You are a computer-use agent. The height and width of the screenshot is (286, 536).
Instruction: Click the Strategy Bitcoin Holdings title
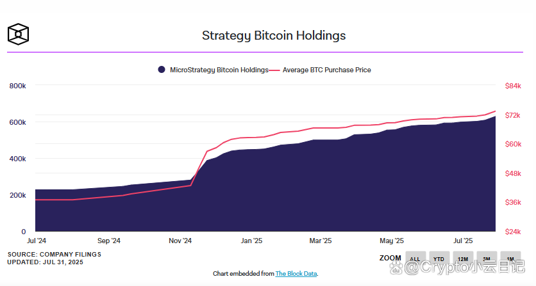click(x=274, y=35)
